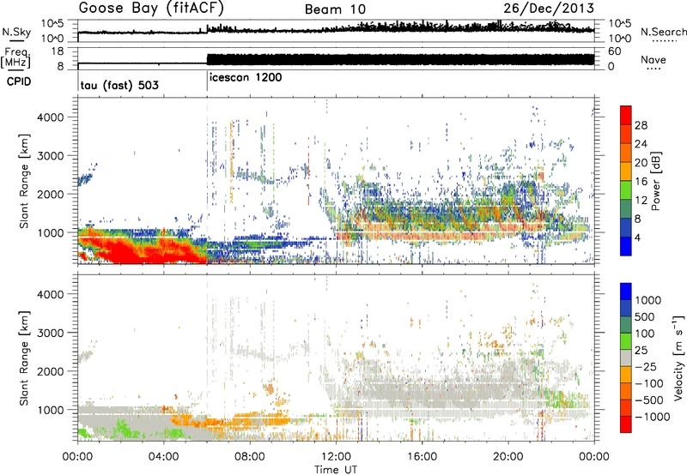Click the 'N.Search' legend label
Image resolution: width=687 pixels, height=475 pixels.
[663, 32]
